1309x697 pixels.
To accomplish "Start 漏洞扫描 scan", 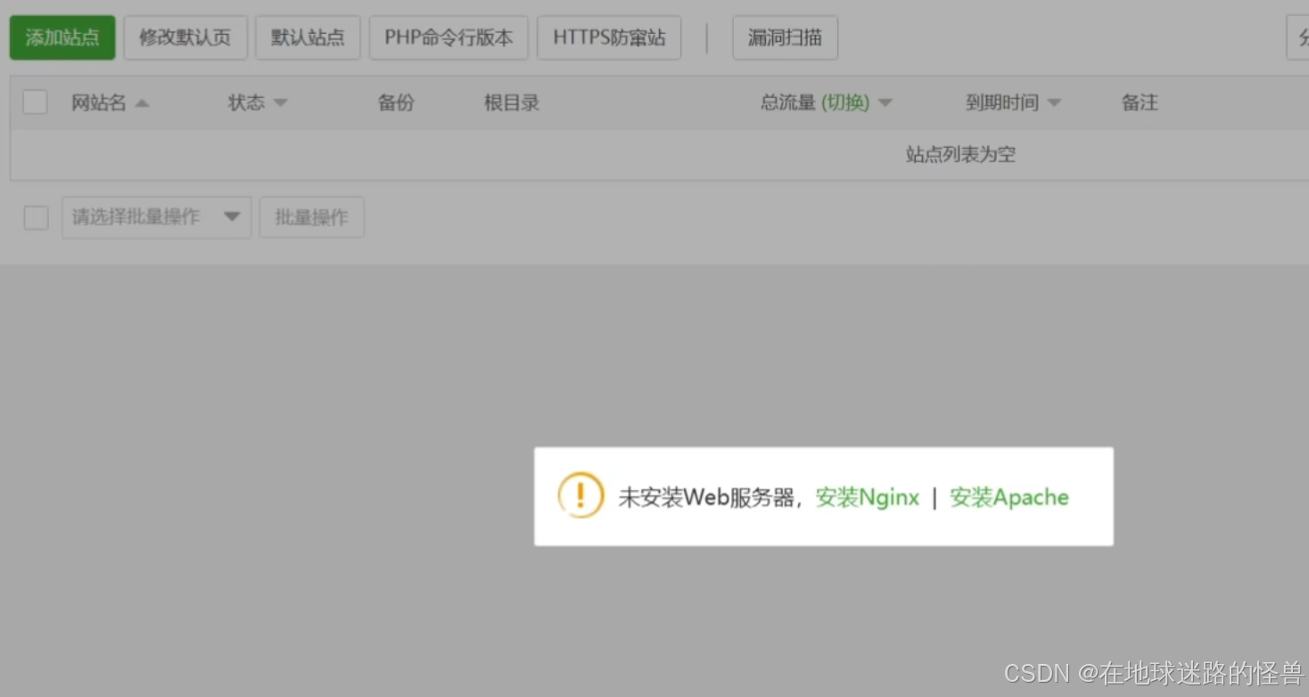I will pyautogui.click(x=785, y=37).
